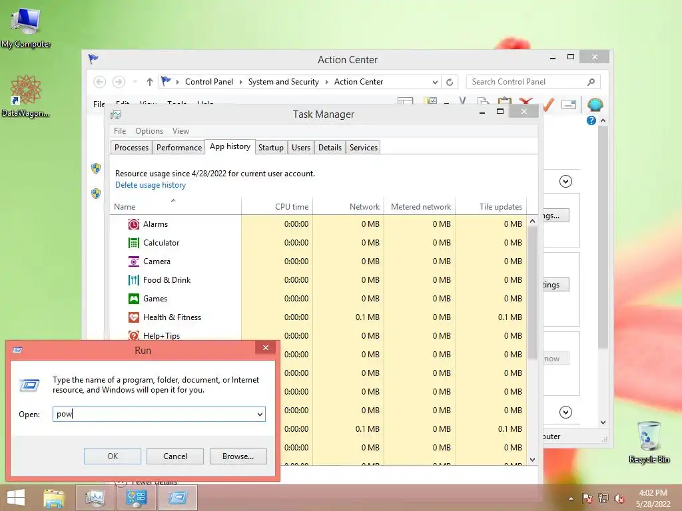Click the orange checkmark toolbar icon
Viewport: 682px width, 511px height.
(x=549, y=104)
